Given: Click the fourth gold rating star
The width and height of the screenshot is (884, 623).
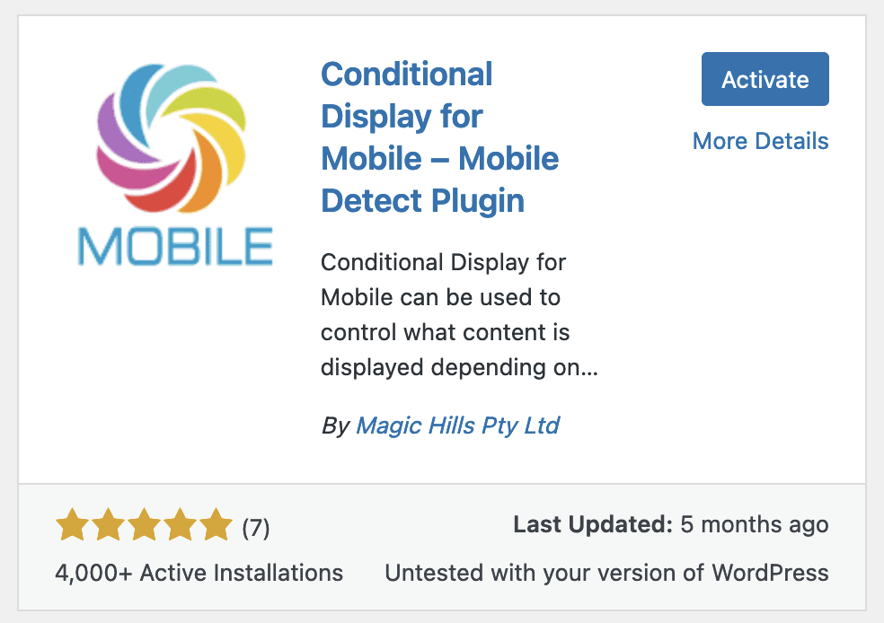Looking at the screenshot, I should [180, 524].
